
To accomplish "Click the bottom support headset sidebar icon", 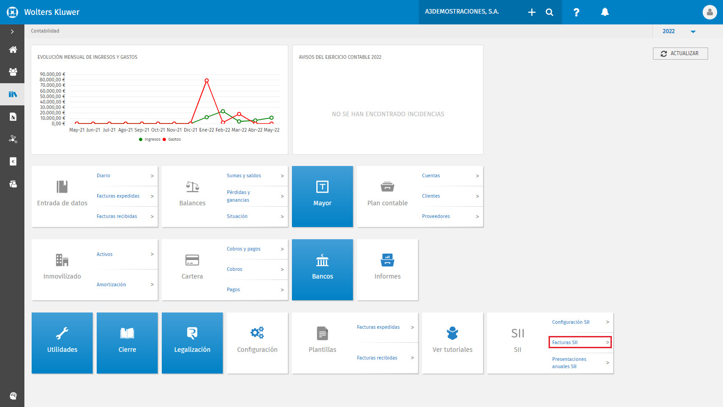I will [x=13, y=396].
